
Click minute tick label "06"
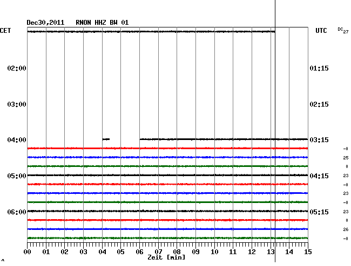pos(139,252)
